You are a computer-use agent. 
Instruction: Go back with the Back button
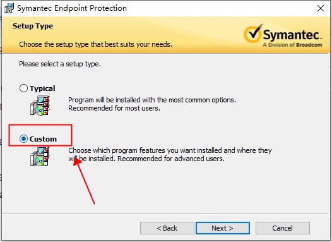167,228
